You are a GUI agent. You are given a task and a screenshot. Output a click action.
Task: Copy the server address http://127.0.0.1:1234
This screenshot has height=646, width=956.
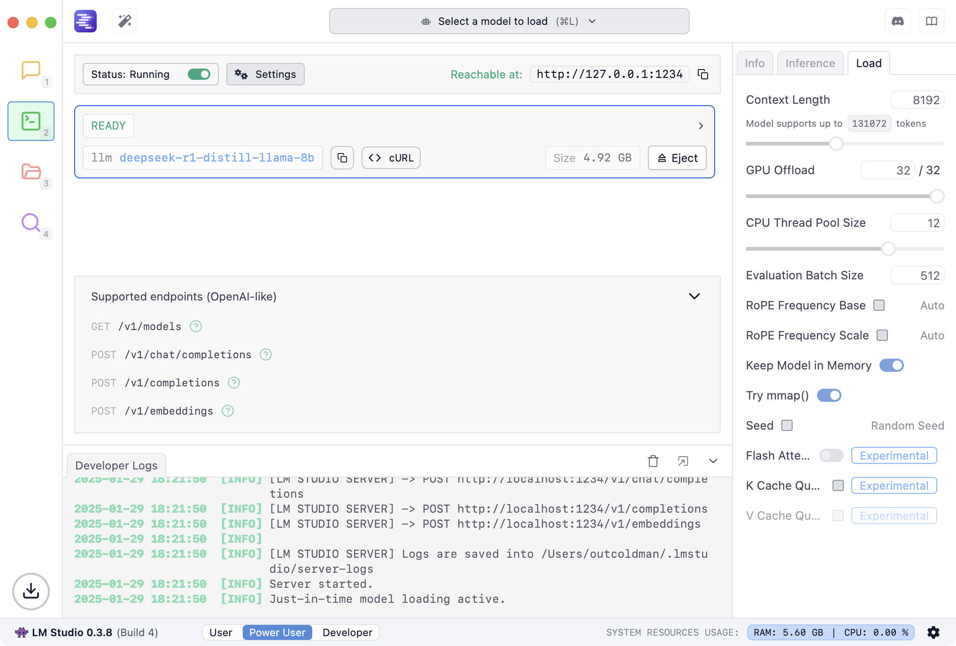703,74
